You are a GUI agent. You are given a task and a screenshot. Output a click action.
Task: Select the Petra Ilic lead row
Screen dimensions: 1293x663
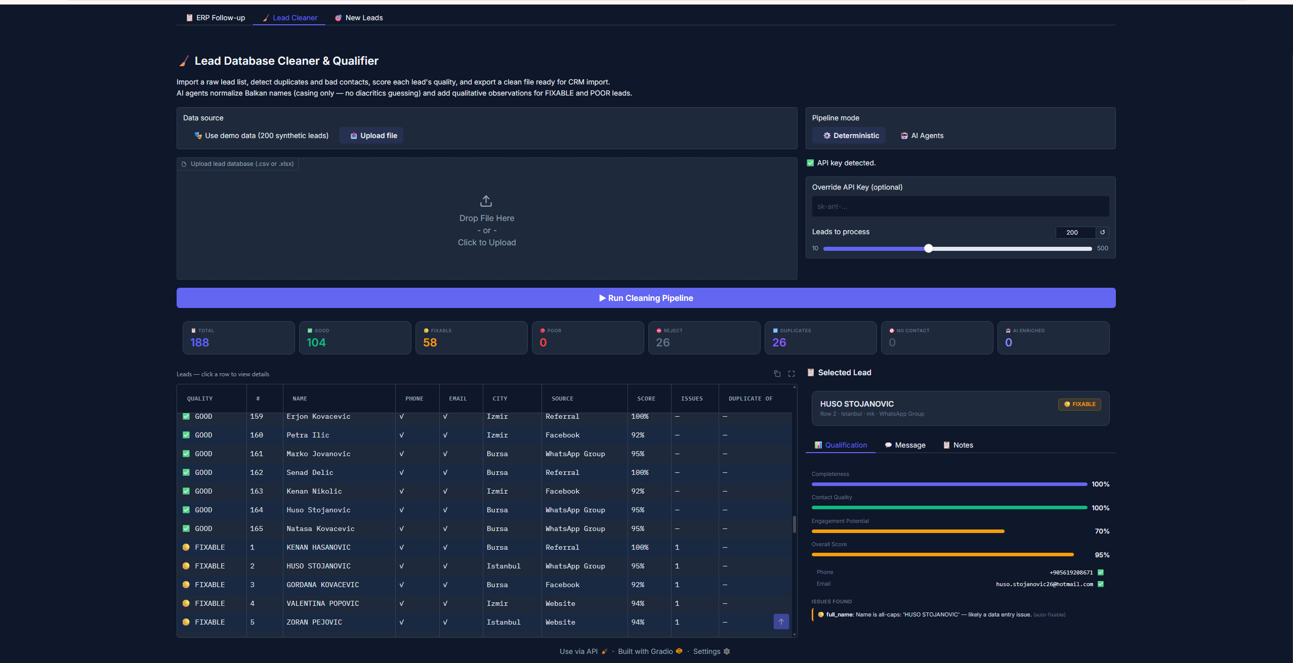[x=484, y=435]
